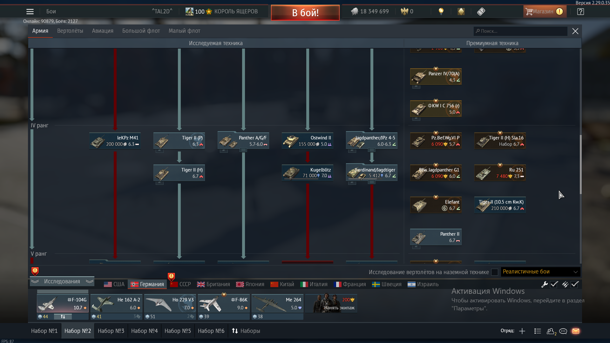Select the Elefant premium vehicle
The width and height of the screenshot is (610, 343).
coord(436,205)
